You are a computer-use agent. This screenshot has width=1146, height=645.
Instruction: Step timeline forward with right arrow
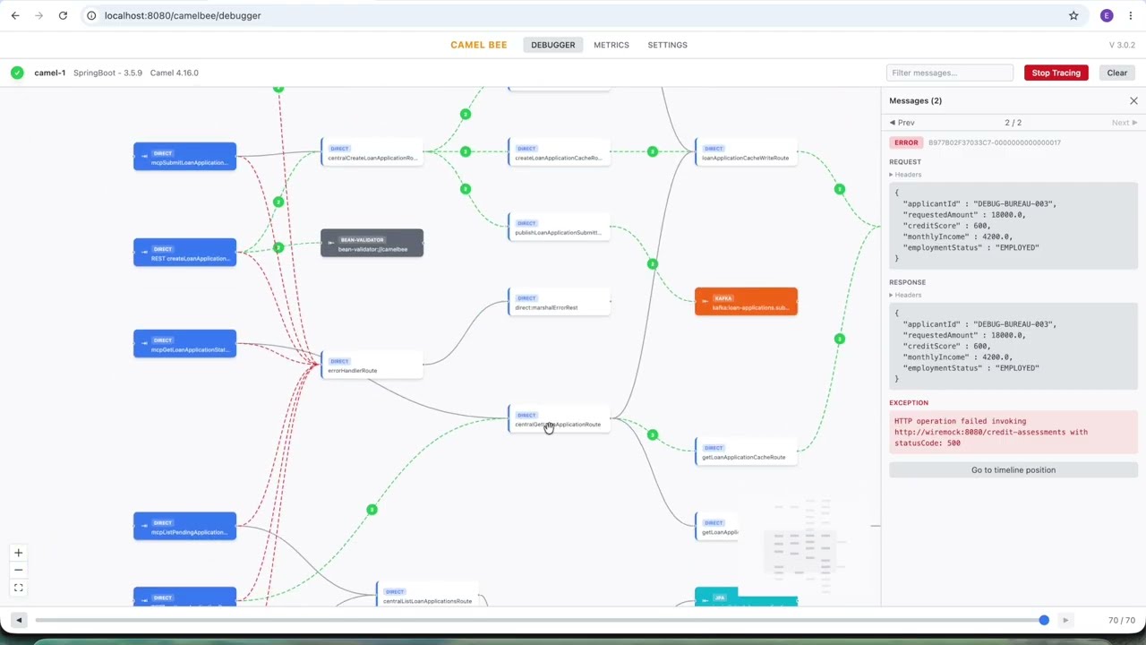coord(1065,620)
